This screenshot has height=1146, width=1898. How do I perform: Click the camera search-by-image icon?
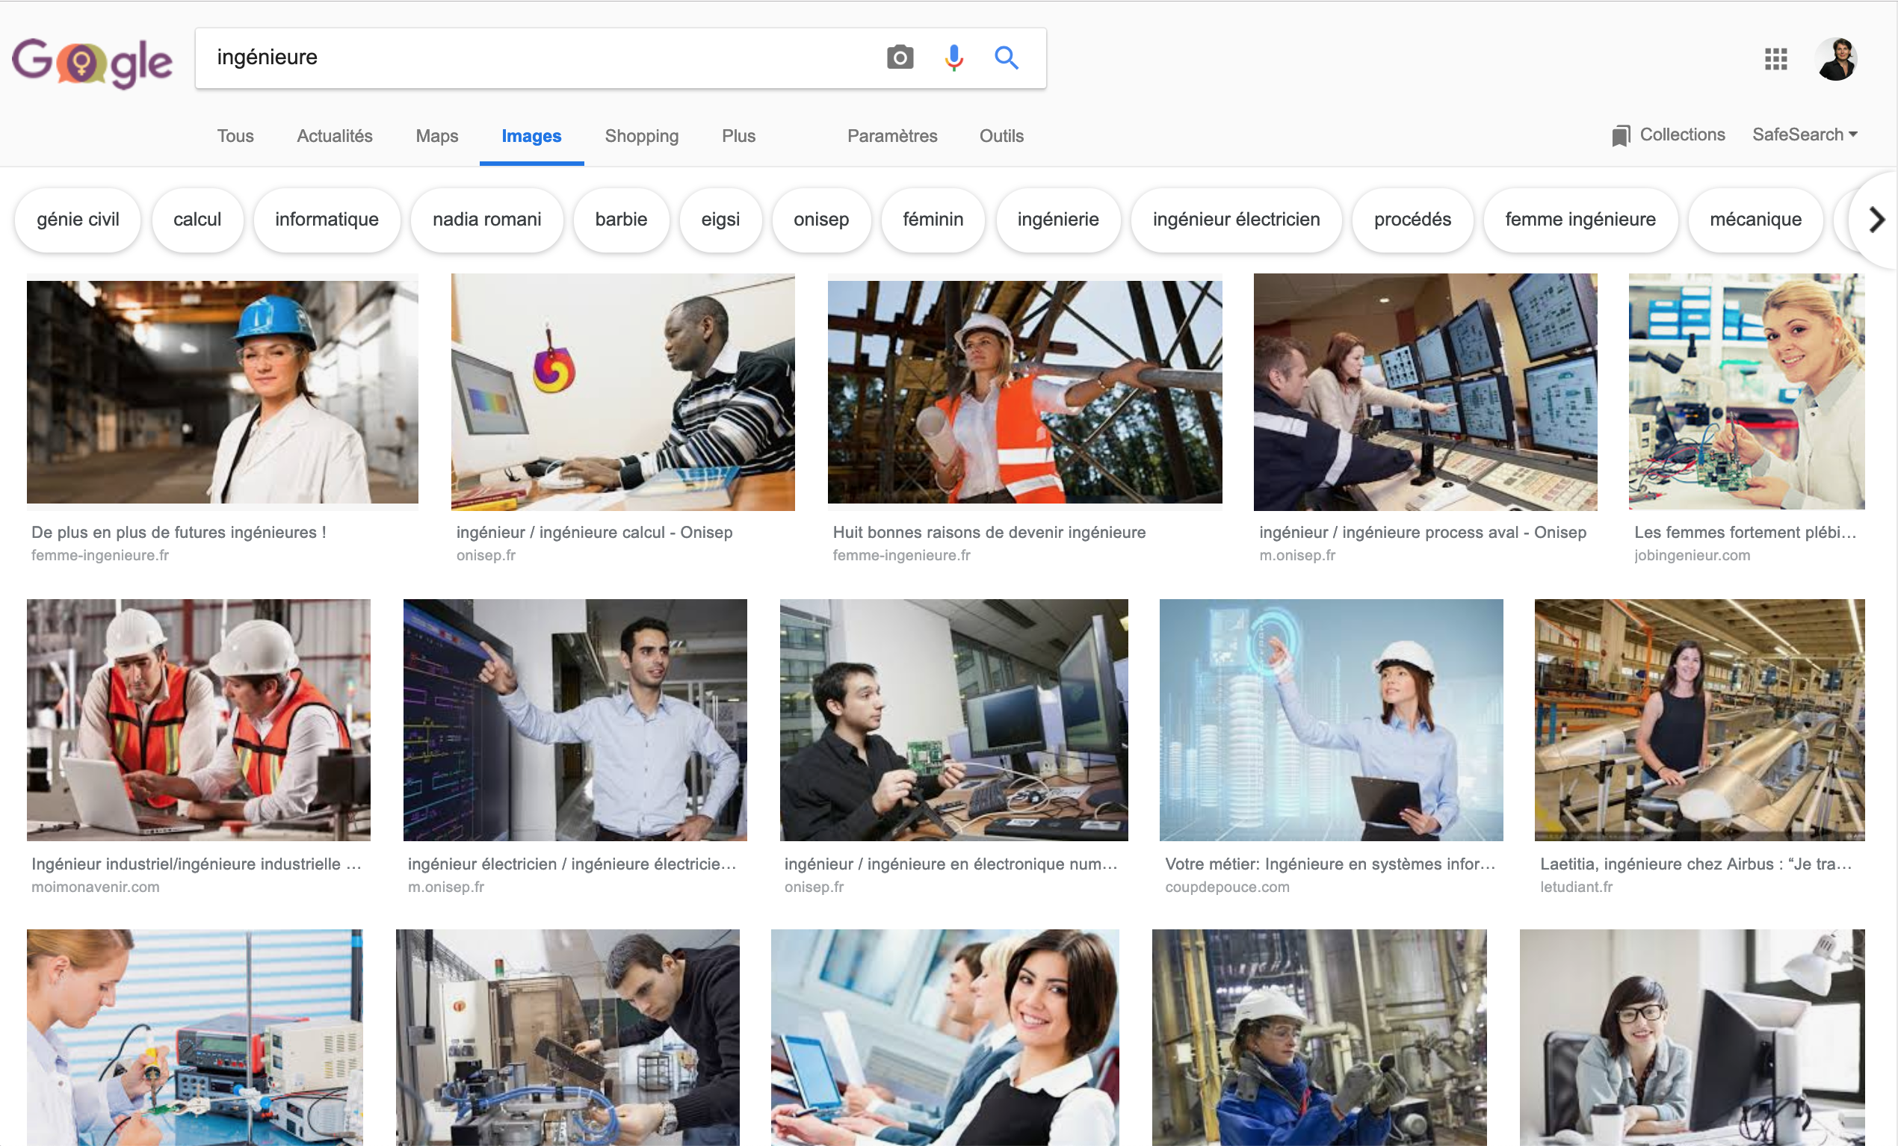(x=899, y=58)
